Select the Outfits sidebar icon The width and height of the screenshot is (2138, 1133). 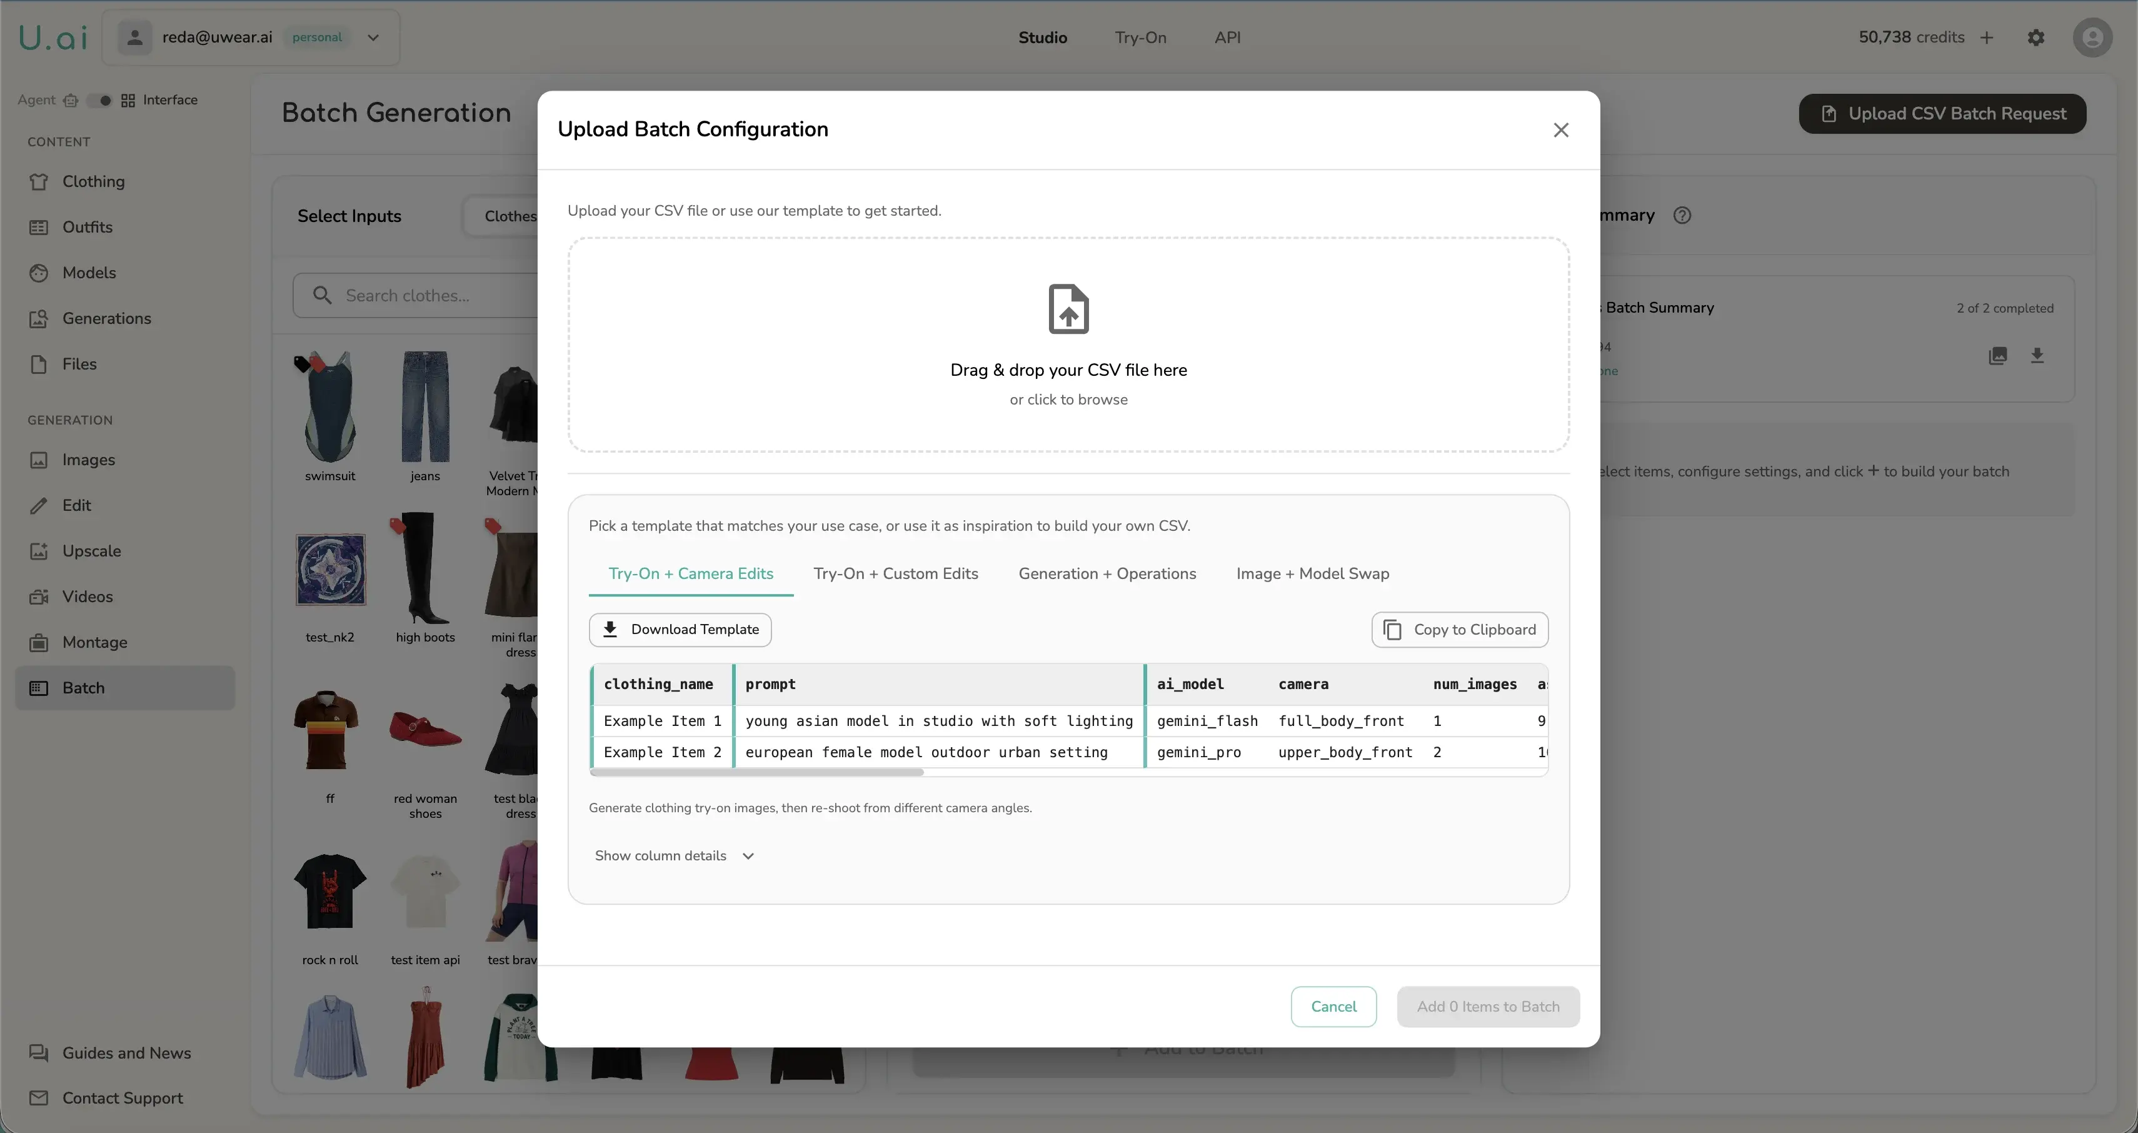[x=86, y=226]
